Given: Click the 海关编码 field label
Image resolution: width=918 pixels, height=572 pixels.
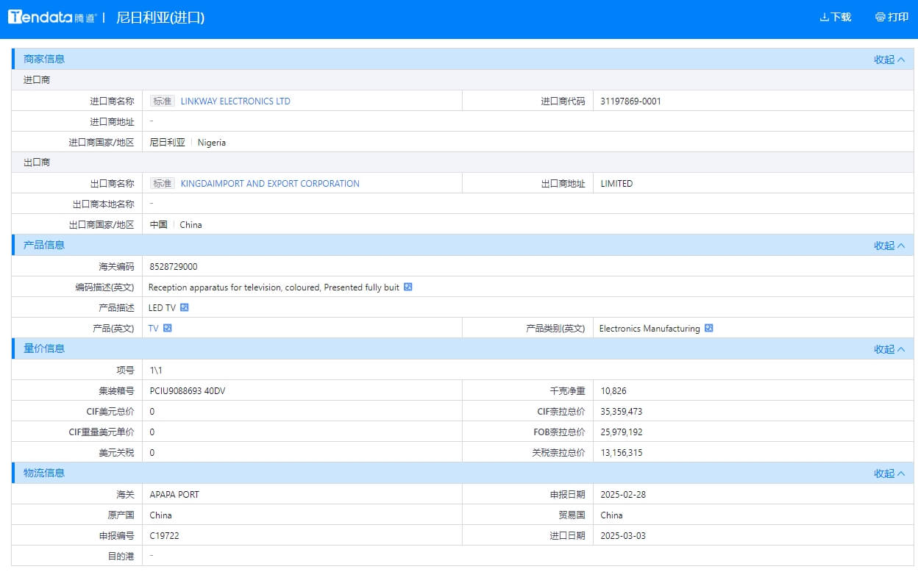Looking at the screenshot, I should (x=117, y=267).
